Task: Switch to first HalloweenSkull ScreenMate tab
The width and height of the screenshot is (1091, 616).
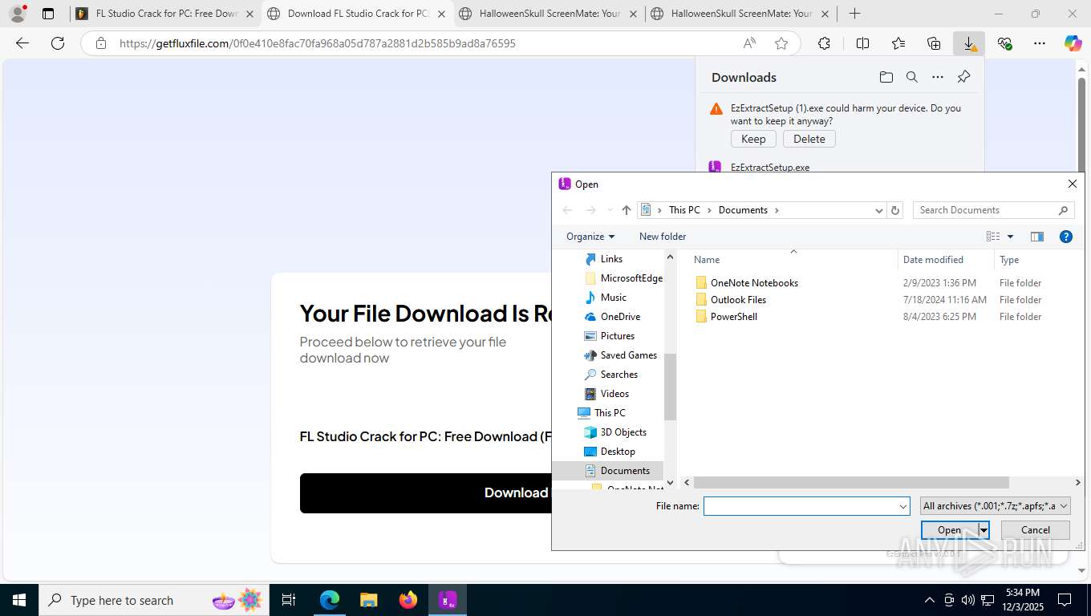Action: [x=549, y=14]
